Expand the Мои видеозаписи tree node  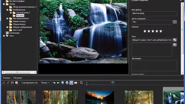[7, 18]
